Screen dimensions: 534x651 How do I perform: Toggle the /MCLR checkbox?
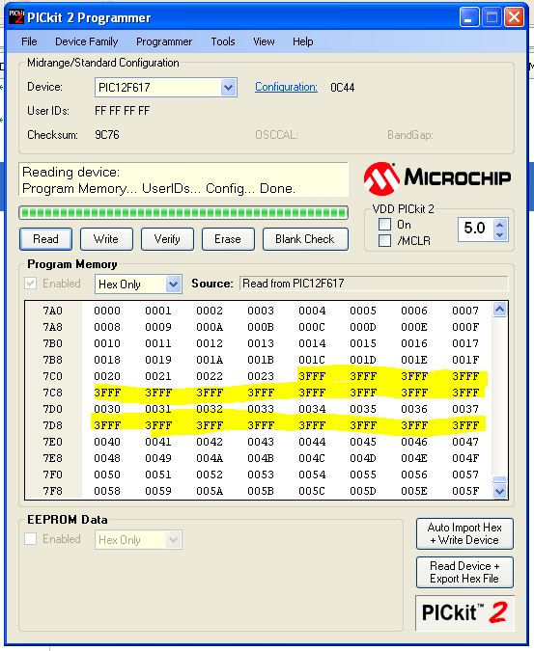point(385,240)
